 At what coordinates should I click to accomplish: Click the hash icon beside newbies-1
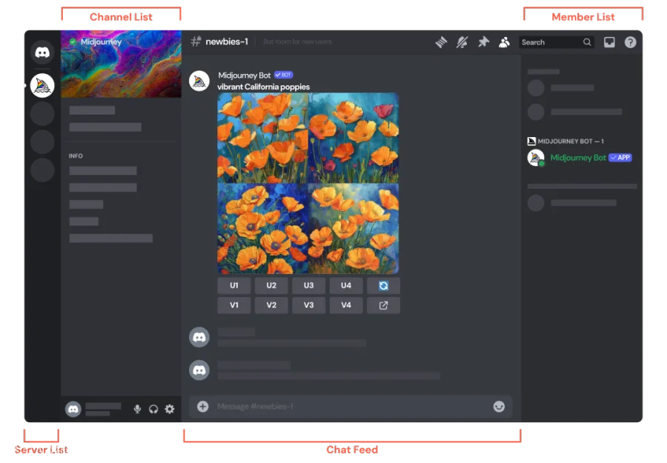[196, 41]
